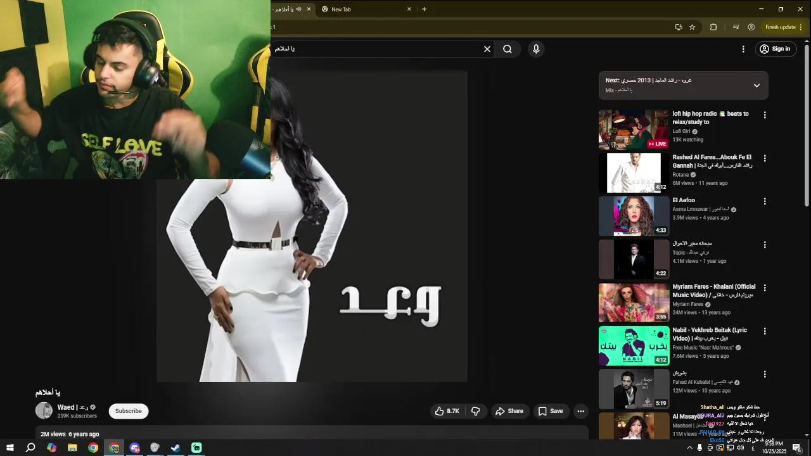This screenshot has width=811, height=456.
Task: Close the New Tab tab
Action: [x=409, y=9]
